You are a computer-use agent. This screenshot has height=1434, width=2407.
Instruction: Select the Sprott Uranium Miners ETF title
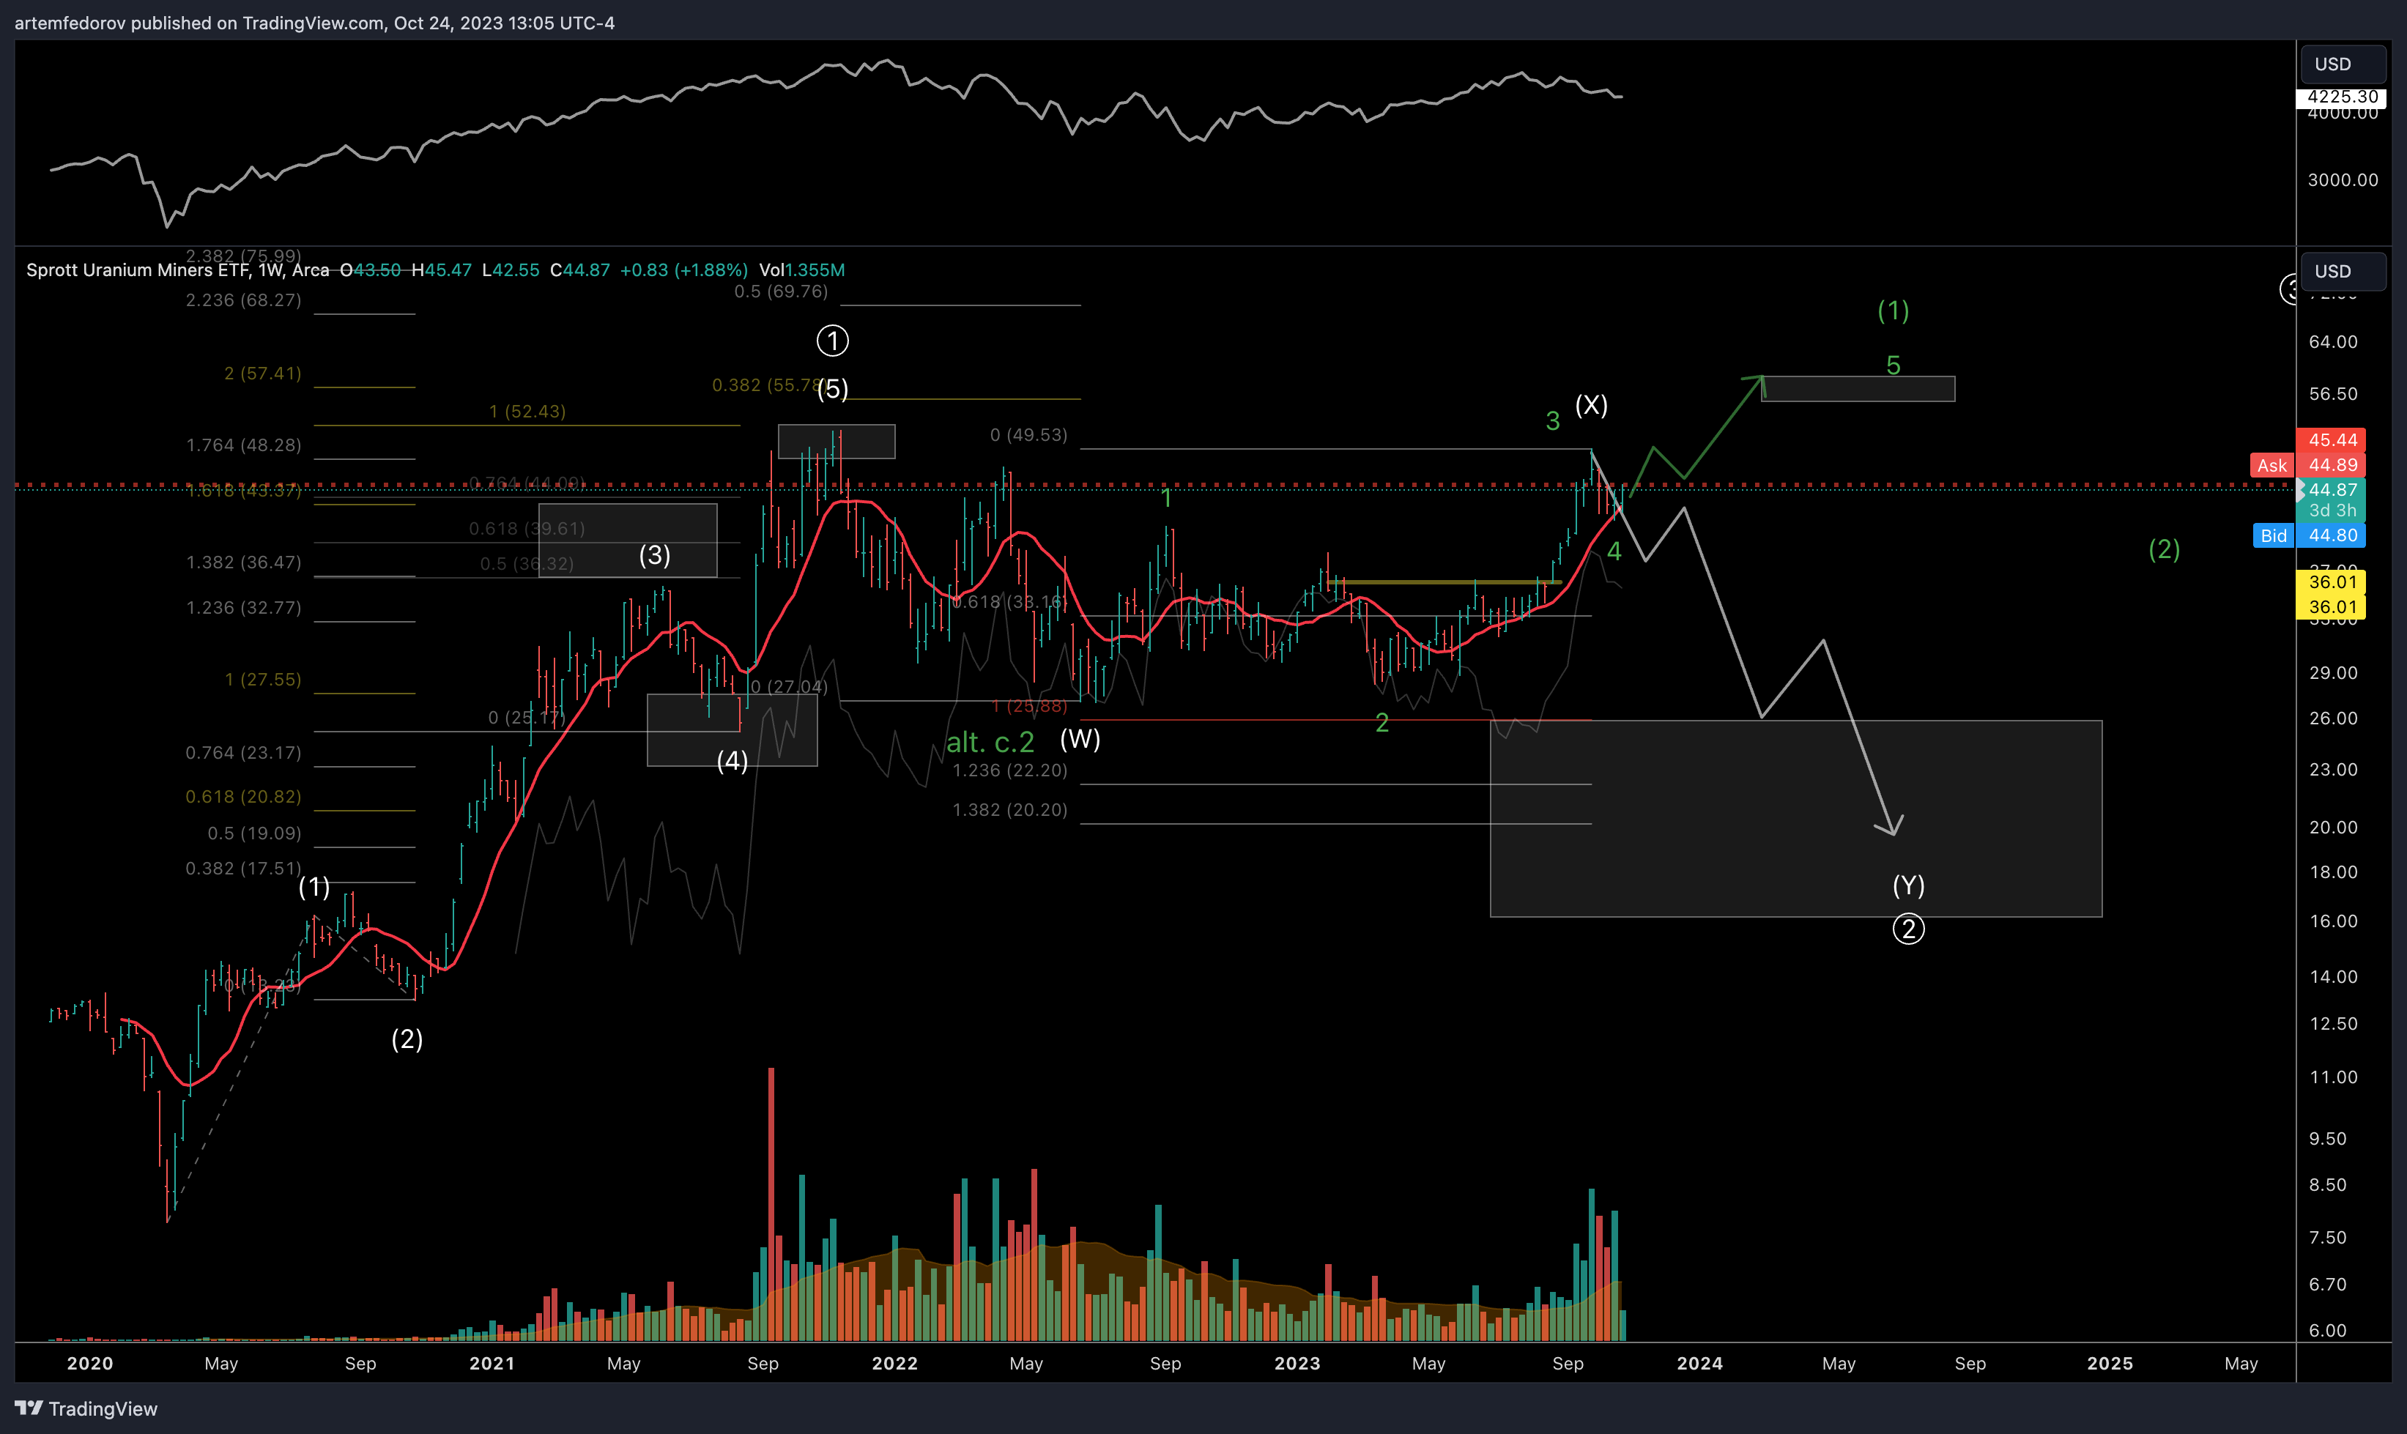pyautogui.click(x=177, y=270)
